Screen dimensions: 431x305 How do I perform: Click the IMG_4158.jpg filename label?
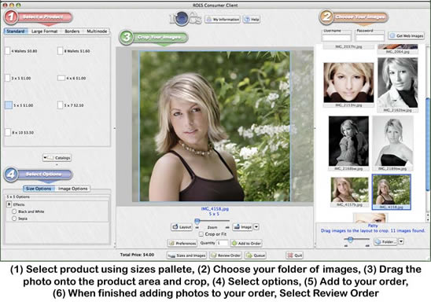click(x=215, y=209)
